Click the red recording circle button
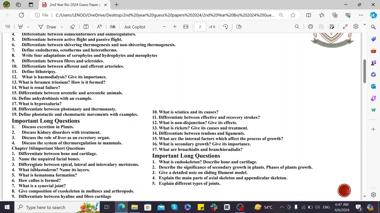 tap(344, 191)
